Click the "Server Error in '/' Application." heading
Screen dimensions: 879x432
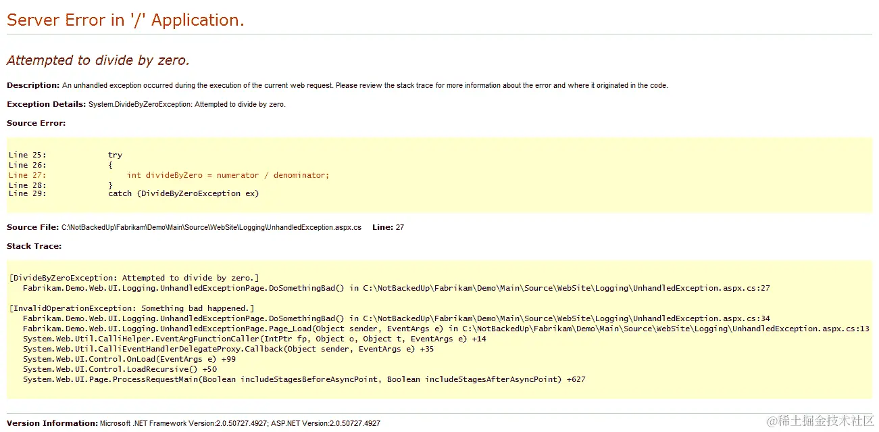point(126,20)
